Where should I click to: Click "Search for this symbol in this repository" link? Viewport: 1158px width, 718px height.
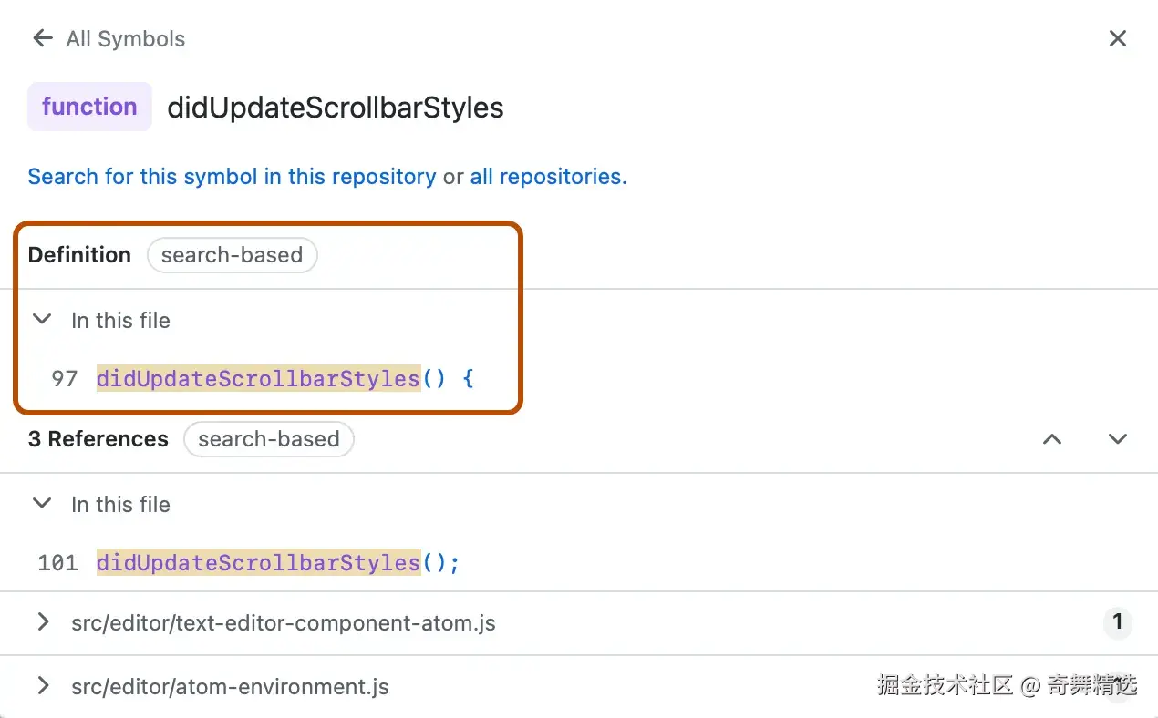pos(232,177)
